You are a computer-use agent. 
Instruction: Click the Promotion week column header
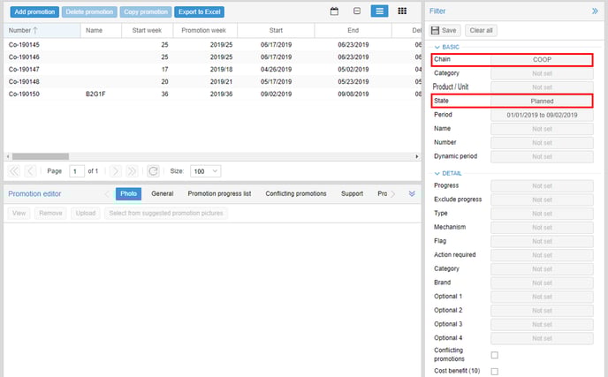click(204, 30)
